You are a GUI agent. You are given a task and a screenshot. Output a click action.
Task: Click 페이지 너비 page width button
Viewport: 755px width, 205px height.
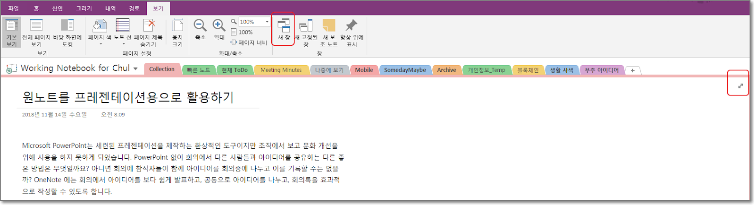coord(249,43)
